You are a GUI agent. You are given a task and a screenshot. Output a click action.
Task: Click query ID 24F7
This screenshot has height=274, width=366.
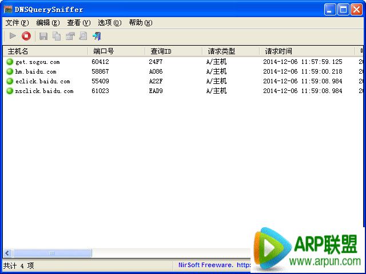coord(156,62)
